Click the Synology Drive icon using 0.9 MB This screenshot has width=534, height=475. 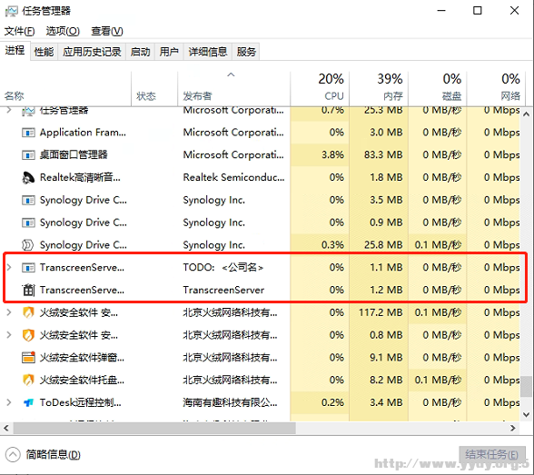[28, 223]
